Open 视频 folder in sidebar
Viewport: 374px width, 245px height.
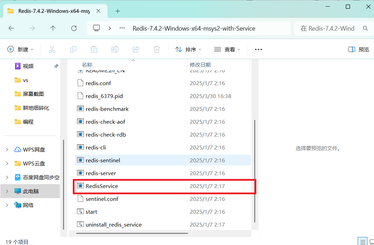tap(28, 66)
